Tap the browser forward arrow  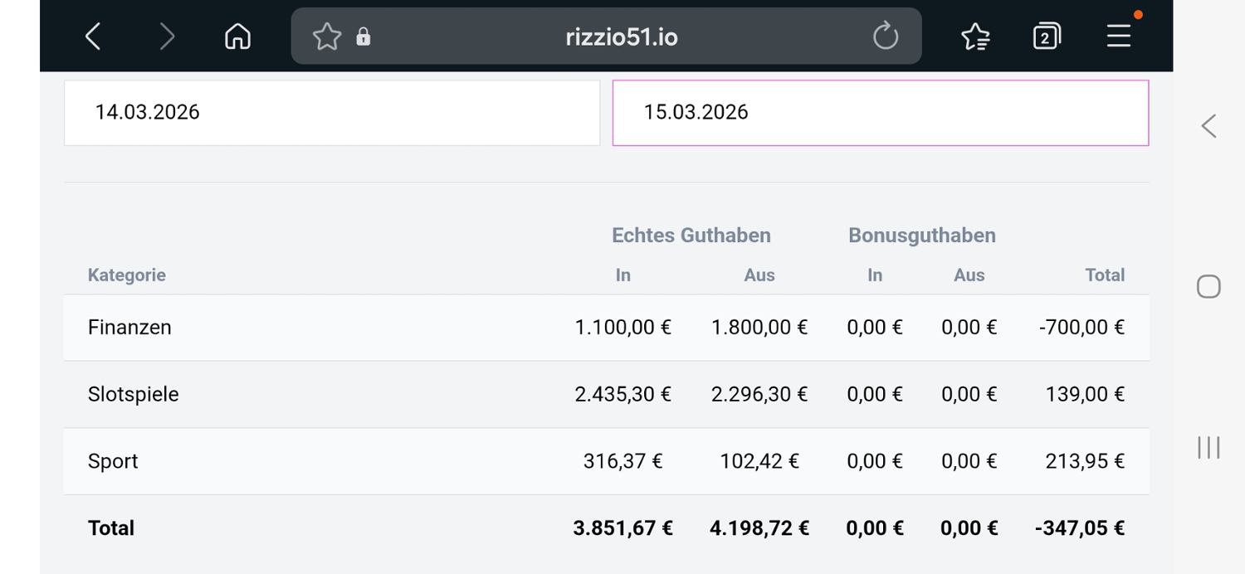coord(167,36)
